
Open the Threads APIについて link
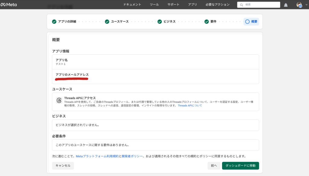coord(190,106)
